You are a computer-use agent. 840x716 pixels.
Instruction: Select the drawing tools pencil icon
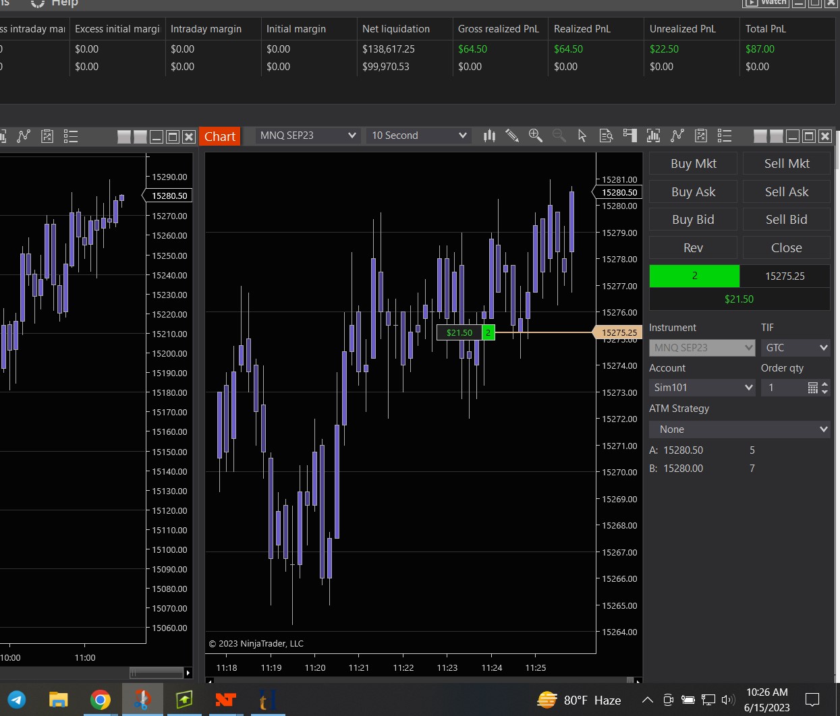512,136
